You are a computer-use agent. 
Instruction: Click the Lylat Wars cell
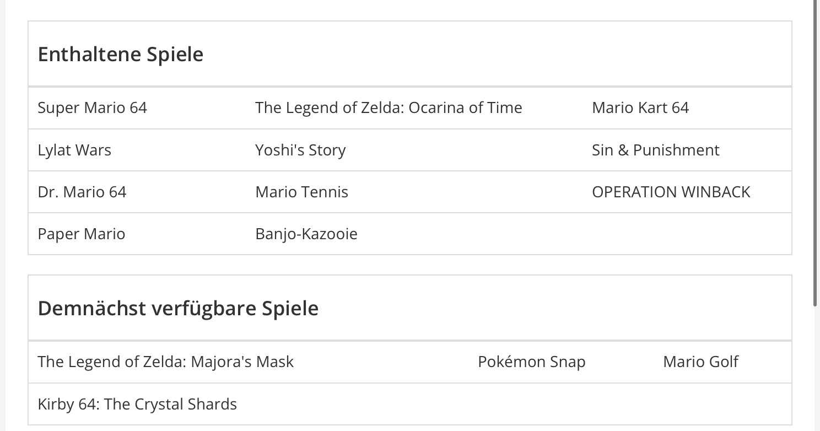tap(74, 150)
